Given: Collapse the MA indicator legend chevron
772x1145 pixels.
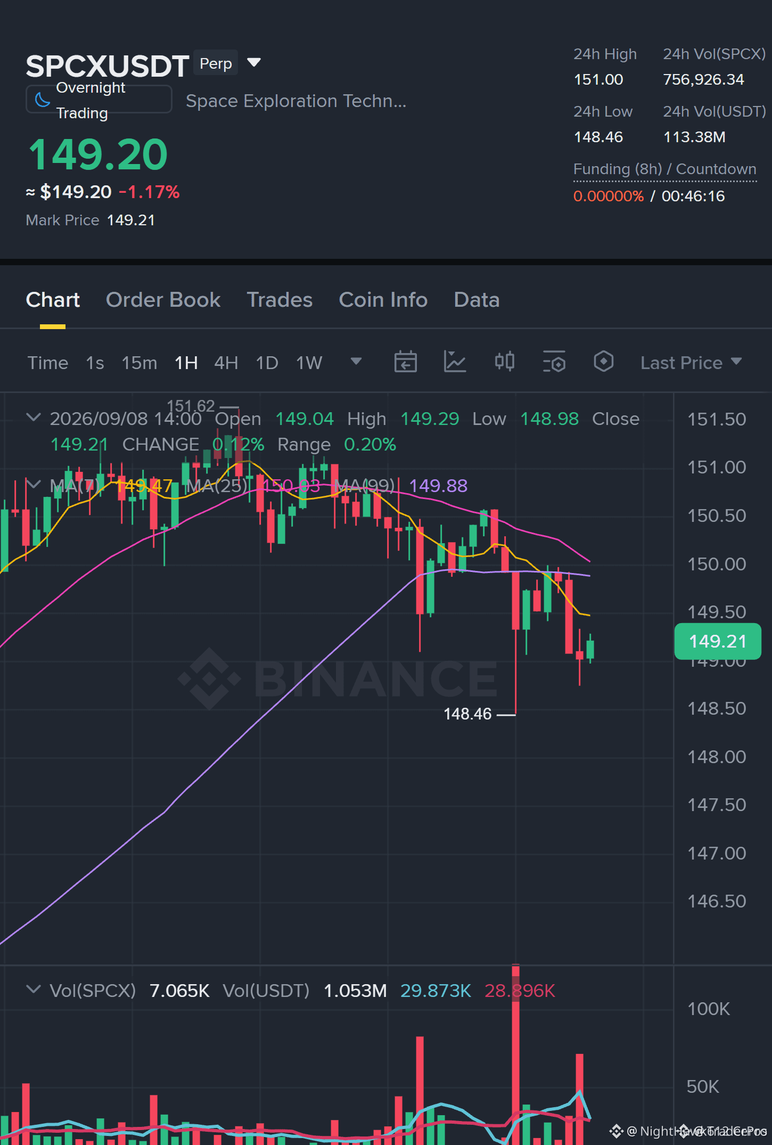Looking at the screenshot, I should click(x=34, y=485).
